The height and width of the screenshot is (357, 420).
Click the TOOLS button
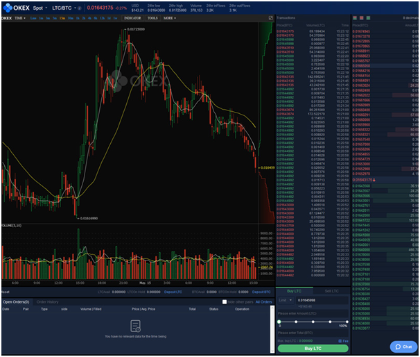click(152, 18)
